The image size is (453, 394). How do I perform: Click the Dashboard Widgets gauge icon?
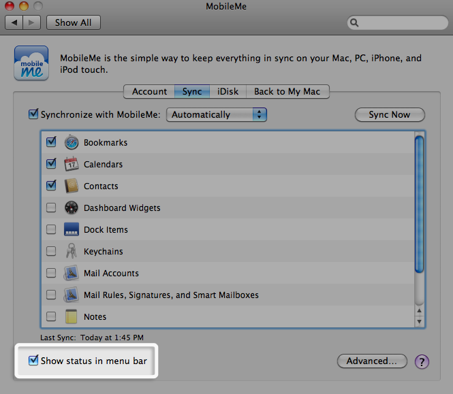pyautogui.click(x=72, y=208)
